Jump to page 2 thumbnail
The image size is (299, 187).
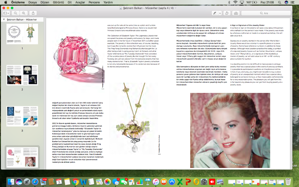point(22,75)
